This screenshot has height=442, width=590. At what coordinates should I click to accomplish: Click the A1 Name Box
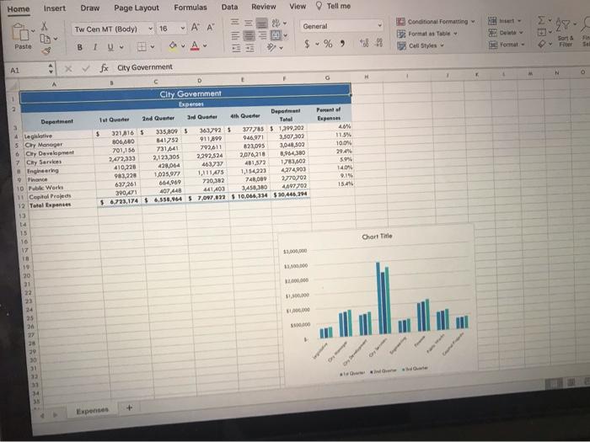[29, 70]
